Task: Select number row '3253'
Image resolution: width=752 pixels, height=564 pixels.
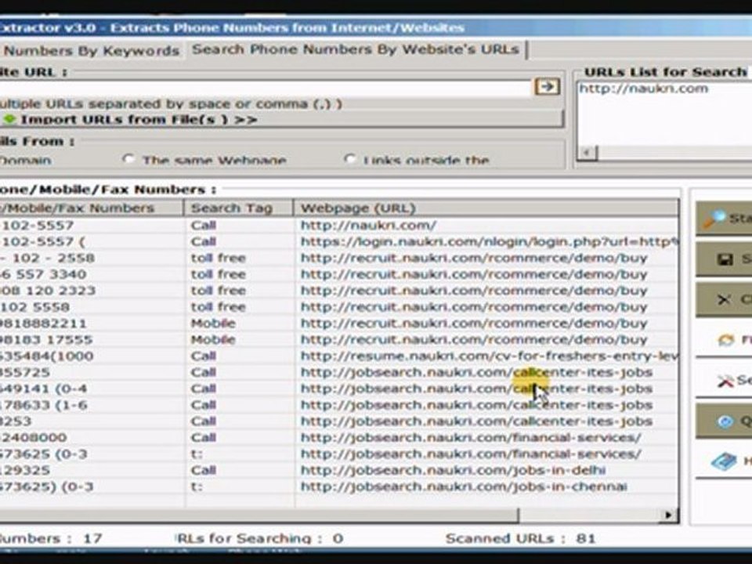Action: point(16,421)
